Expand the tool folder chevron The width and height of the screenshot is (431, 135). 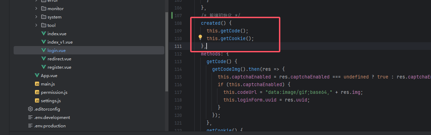pyautogui.click(x=36, y=25)
